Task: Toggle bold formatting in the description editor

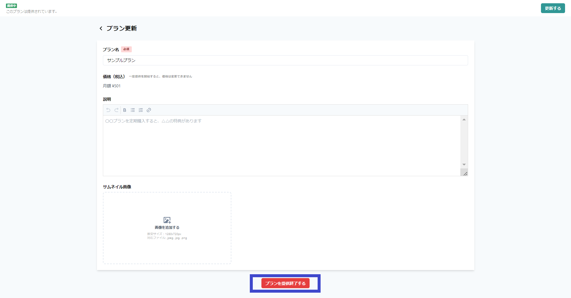Action: 124,110
